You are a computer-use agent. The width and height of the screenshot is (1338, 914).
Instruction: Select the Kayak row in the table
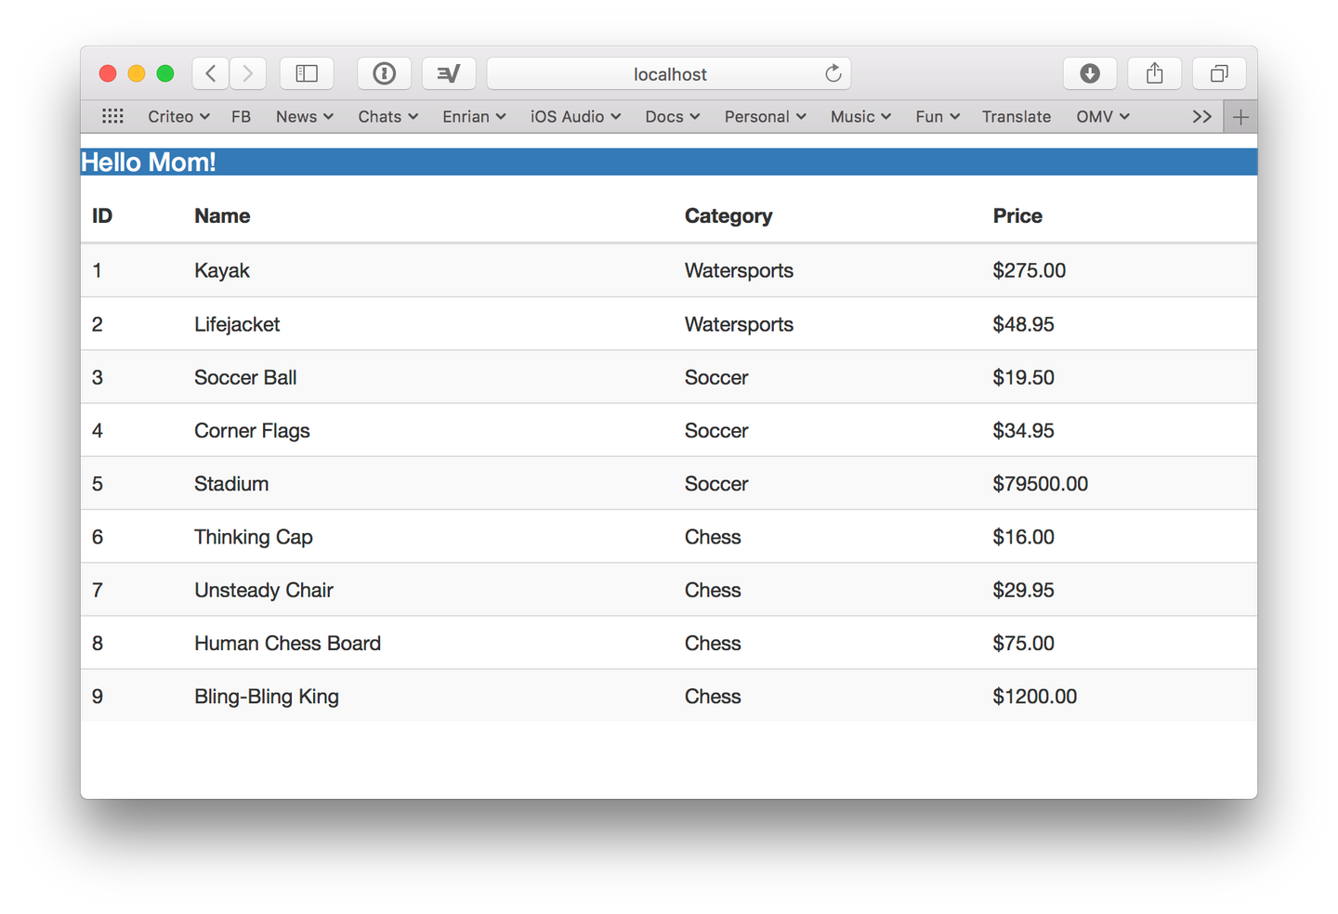point(465,269)
